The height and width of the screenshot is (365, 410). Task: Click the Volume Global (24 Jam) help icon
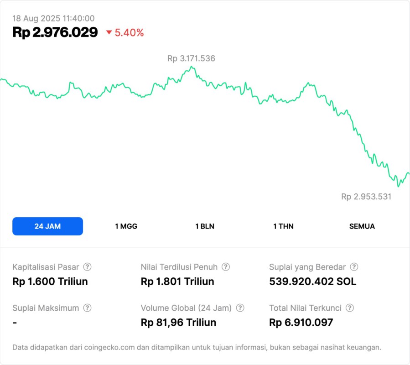pyautogui.click(x=240, y=308)
